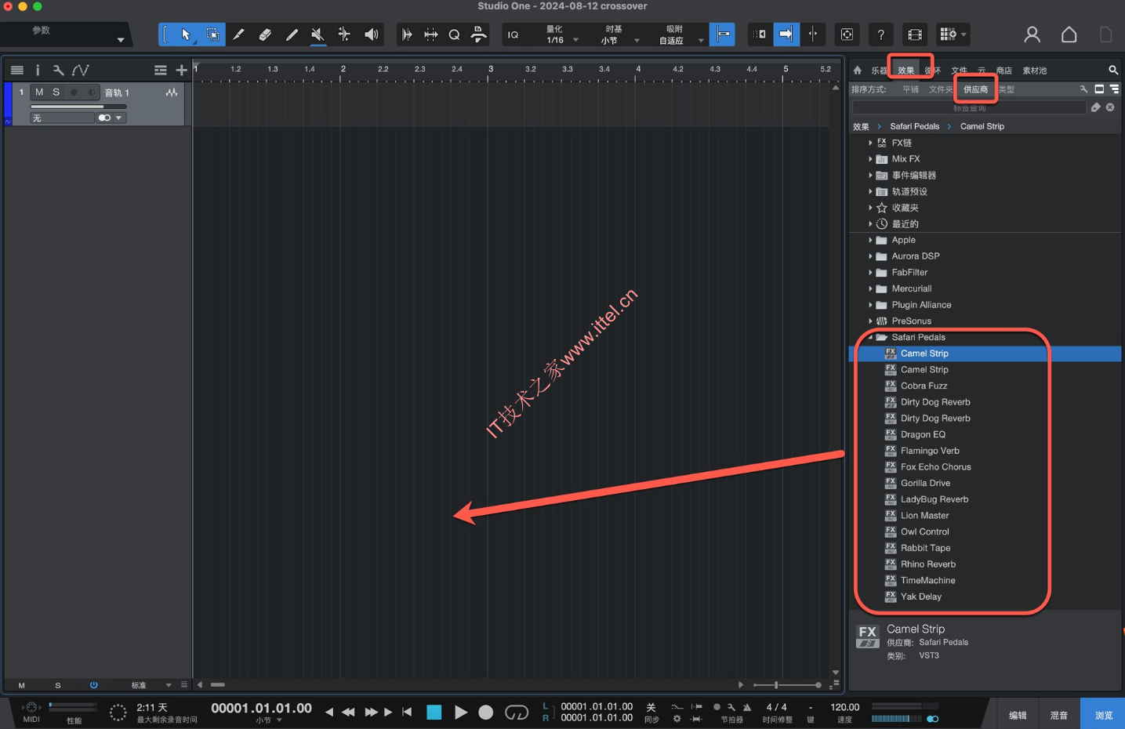Toggle global mute M at track list bottom
The image size is (1125, 729).
(21, 686)
